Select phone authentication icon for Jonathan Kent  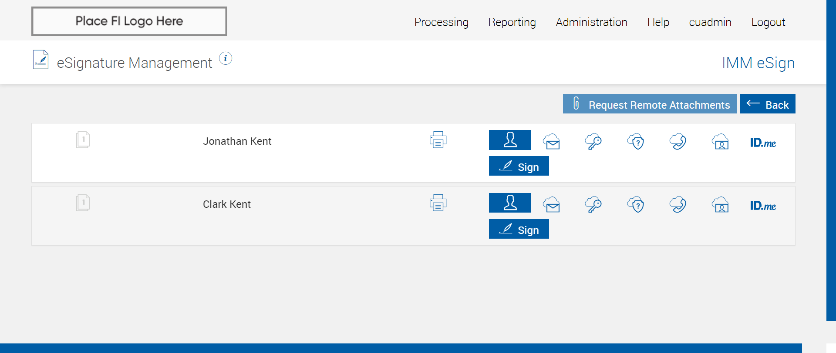click(x=678, y=142)
